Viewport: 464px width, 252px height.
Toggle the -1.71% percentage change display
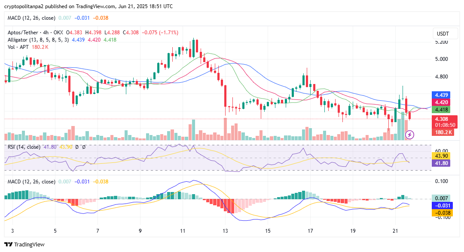pos(168,32)
